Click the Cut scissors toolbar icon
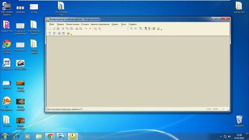The width and height of the screenshot is (249, 140). tap(63, 29)
